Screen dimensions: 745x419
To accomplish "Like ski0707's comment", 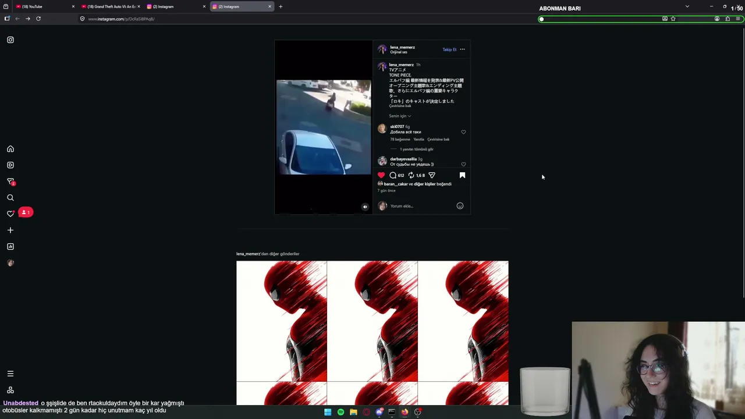I will [x=463, y=132].
